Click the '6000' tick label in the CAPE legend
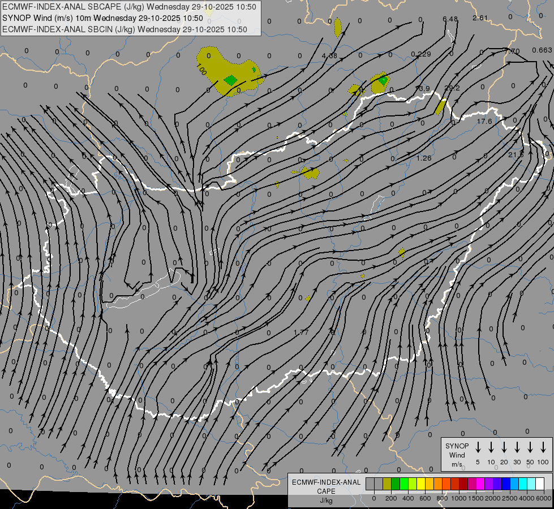Image resolution: width=554 pixels, height=509 pixels. [544, 498]
